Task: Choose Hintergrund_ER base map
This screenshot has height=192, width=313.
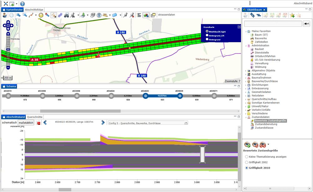Action: click(207, 35)
